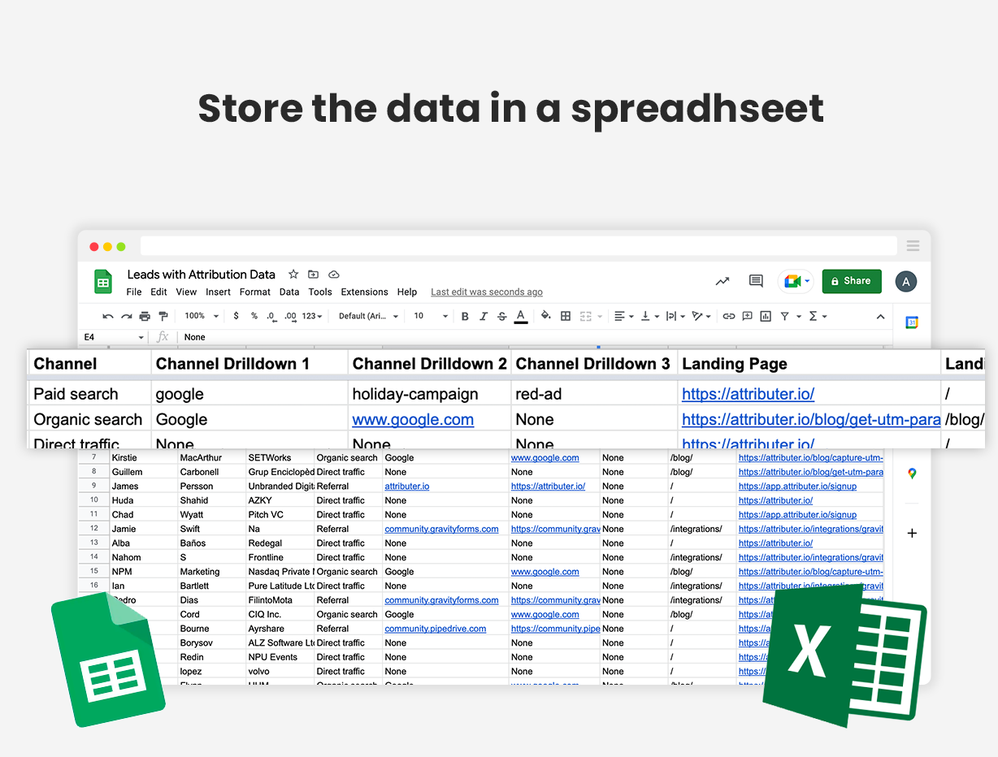Image resolution: width=998 pixels, height=757 pixels.
Task: Format as currency with dollar icon
Action: point(236,316)
